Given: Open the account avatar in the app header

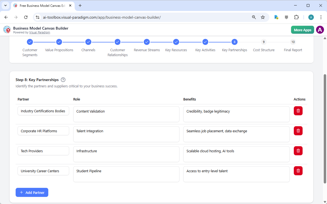Looking at the screenshot, I should click(320, 30).
